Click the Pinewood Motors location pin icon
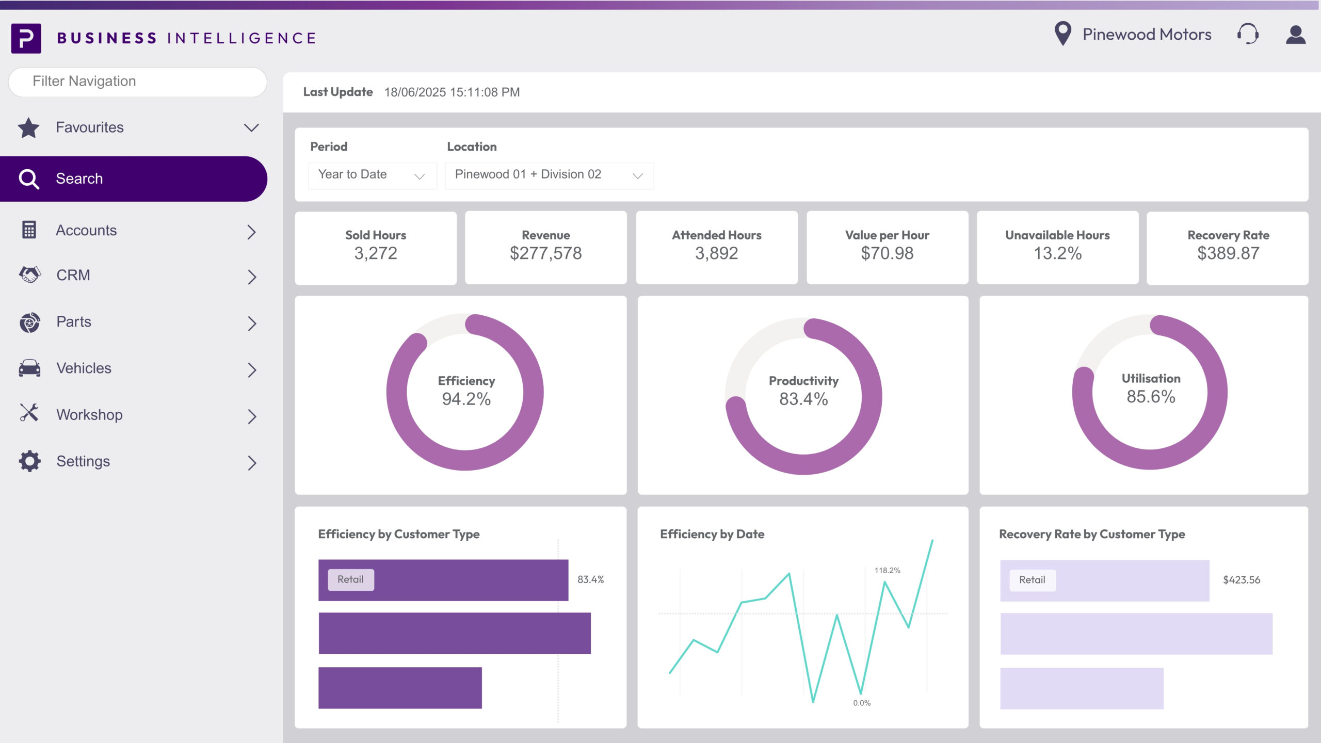This screenshot has width=1321, height=743. coord(1062,34)
